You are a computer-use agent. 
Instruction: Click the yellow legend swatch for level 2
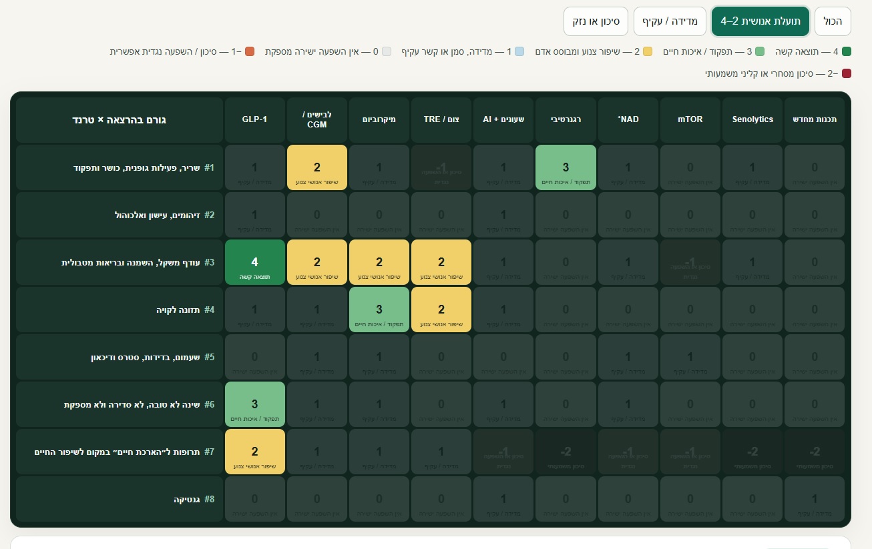click(x=648, y=51)
